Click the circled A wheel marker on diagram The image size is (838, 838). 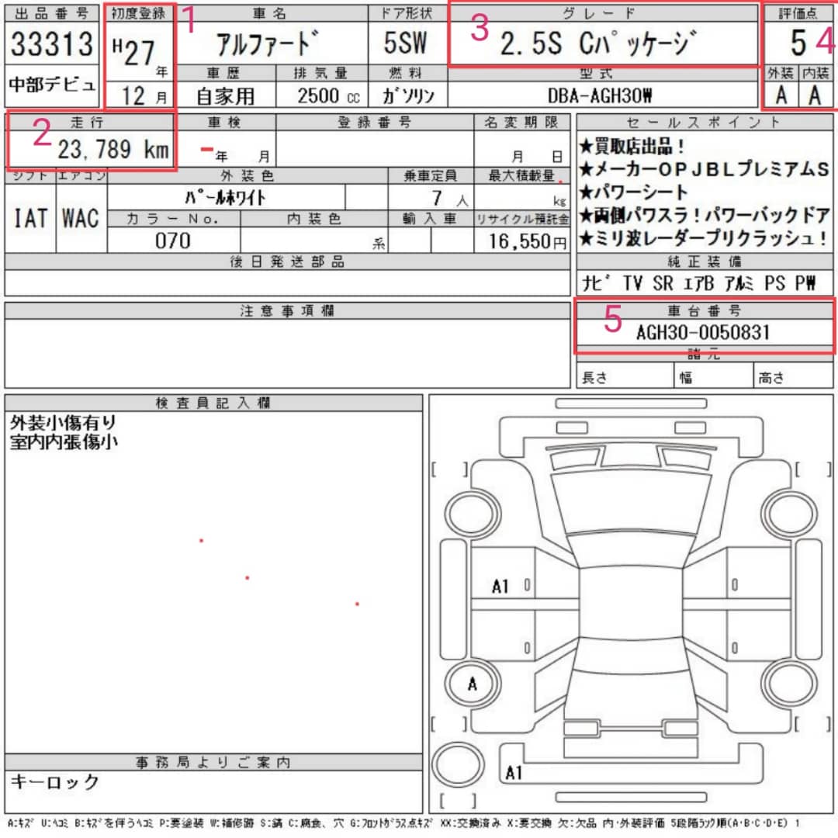pyautogui.click(x=472, y=684)
